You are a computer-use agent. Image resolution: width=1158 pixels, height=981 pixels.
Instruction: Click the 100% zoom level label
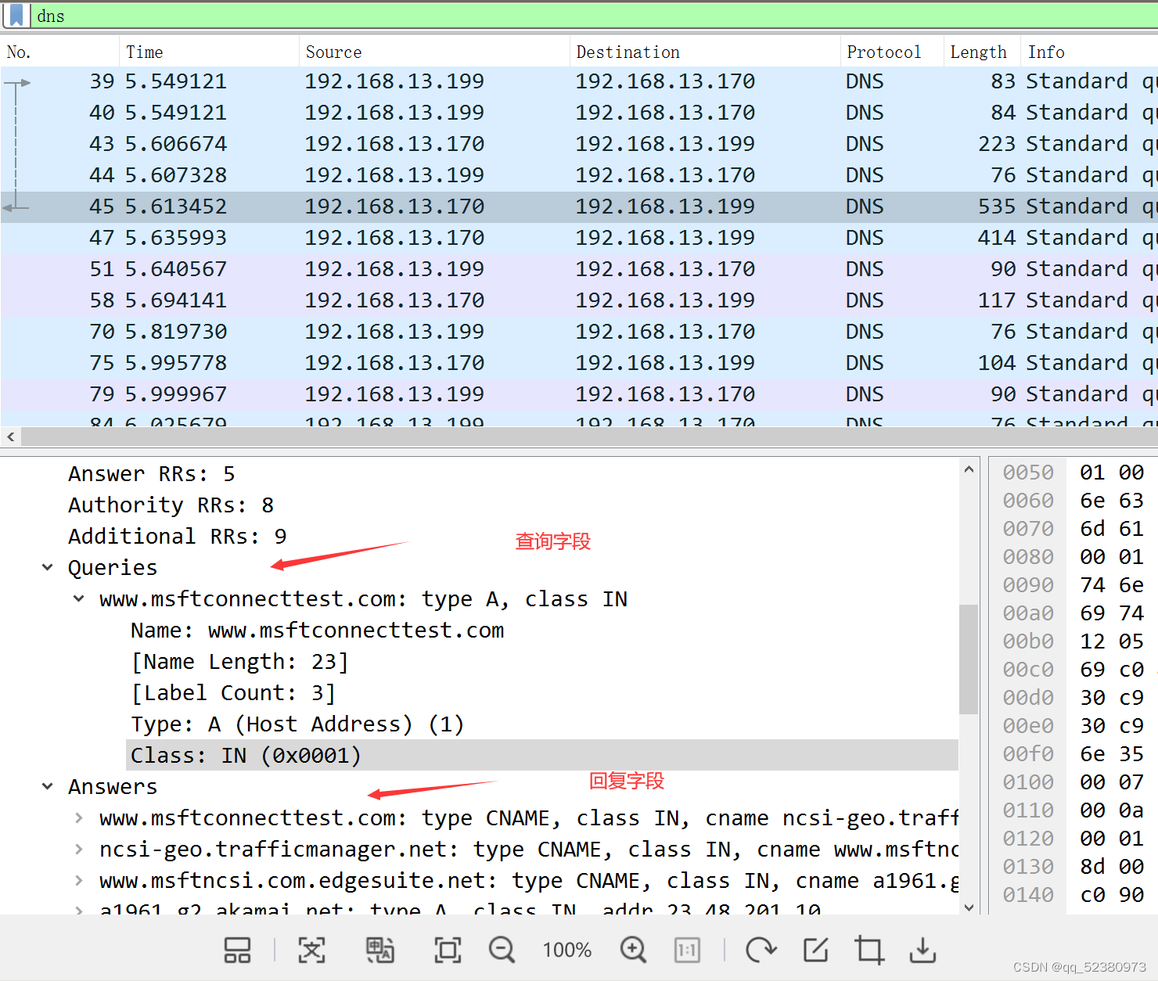(567, 950)
